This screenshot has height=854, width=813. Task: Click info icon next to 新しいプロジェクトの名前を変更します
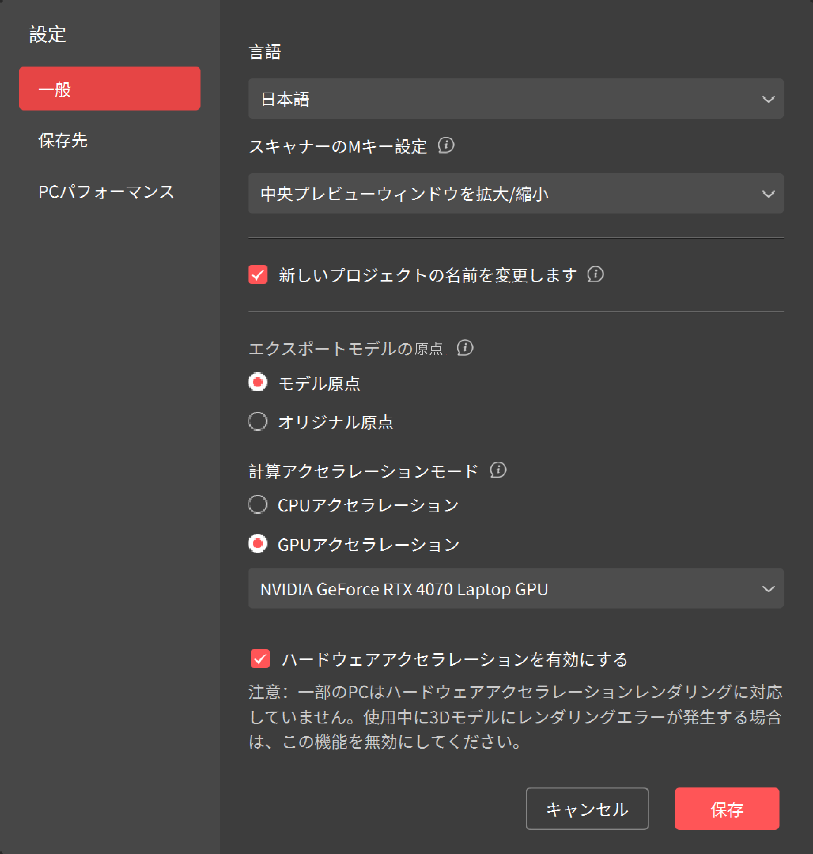(595, 274)
